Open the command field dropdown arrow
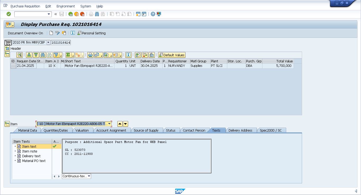This screenshot has width=361, height=195. click(49, 14)
